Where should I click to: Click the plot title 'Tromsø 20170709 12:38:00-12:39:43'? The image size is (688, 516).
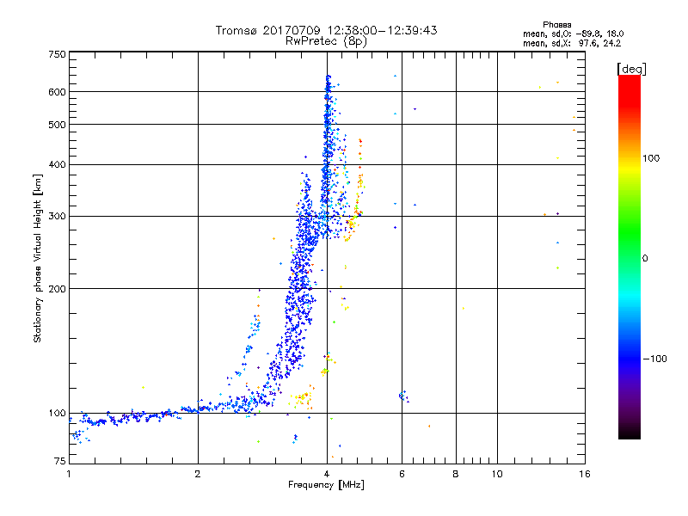[x=326, y=30]
